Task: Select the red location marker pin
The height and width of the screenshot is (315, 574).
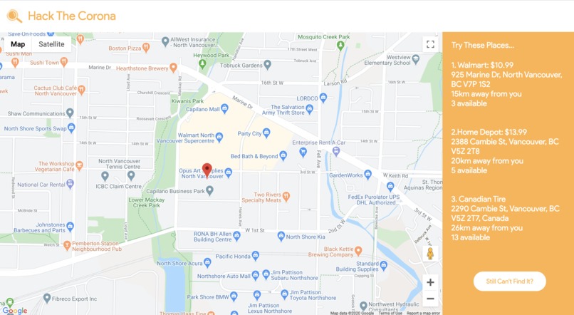Action: pyautogui.click(x=207, y=171)
